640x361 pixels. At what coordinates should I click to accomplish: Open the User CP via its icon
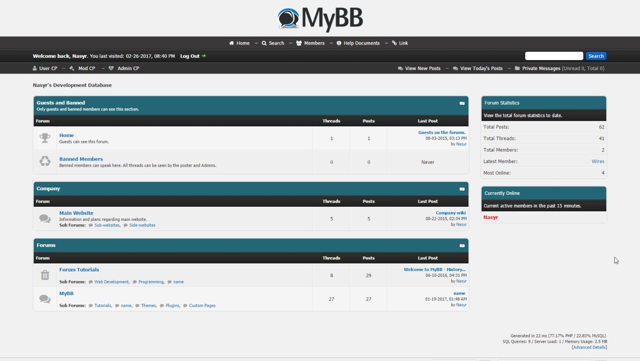tap(35, 68)
